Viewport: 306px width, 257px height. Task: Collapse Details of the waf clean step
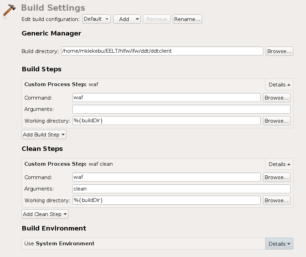click(279, 164)
